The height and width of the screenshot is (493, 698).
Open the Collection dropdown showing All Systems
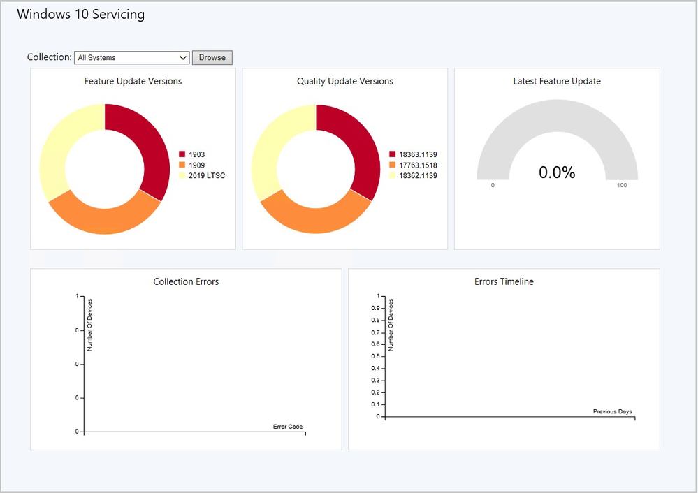tap(132, 57)
